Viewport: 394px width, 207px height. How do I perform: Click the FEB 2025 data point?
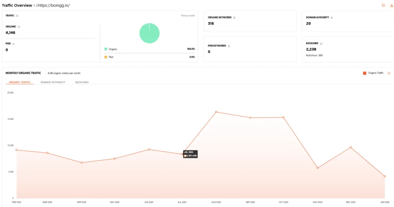(x=17, y=150)
